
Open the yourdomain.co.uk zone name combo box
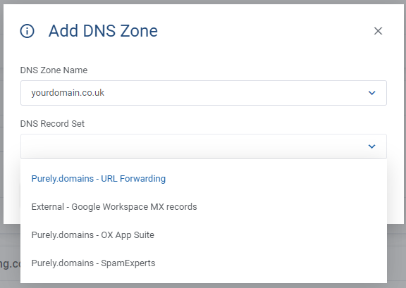pyautogui.click(x=204, y=93)
